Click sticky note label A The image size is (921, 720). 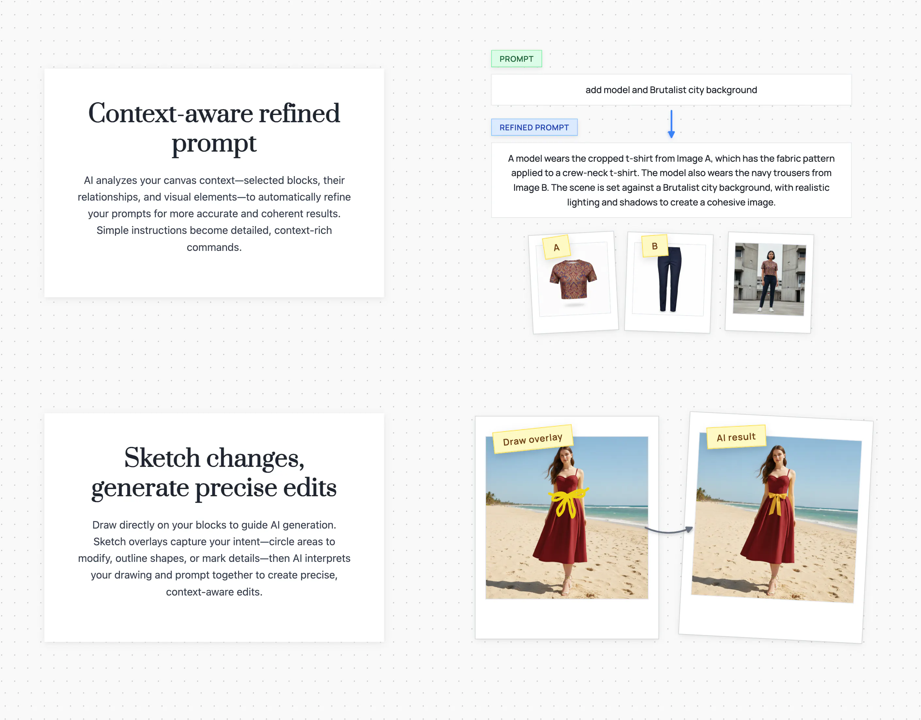557,247
